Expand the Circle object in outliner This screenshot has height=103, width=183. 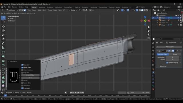coord(157,18)
